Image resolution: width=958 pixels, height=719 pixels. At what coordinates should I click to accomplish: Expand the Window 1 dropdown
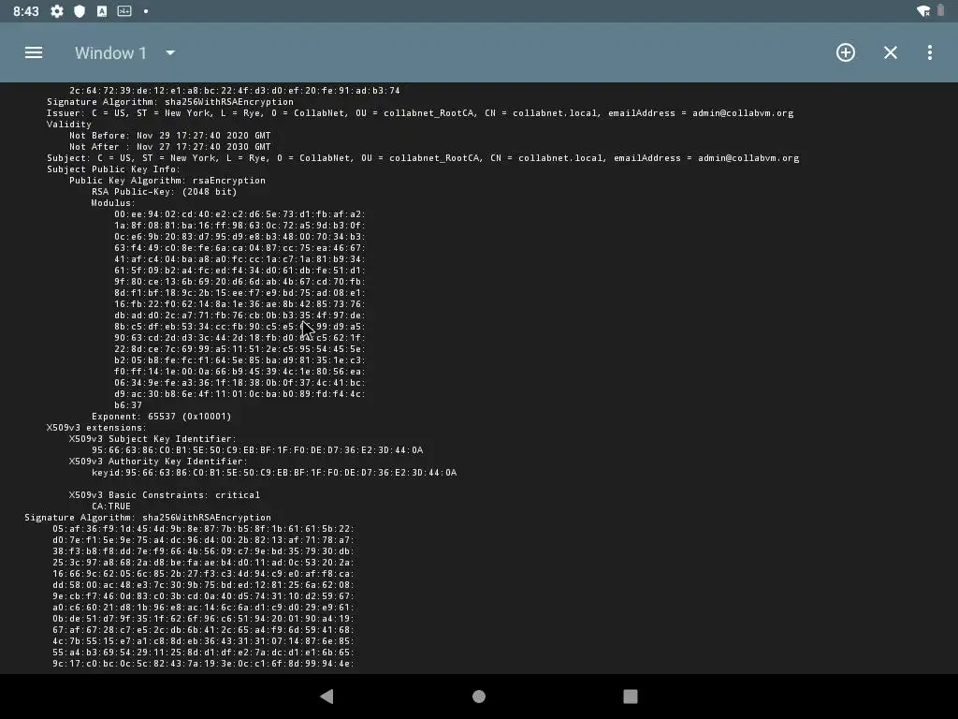pyautogui.click(x=170, y=53)
